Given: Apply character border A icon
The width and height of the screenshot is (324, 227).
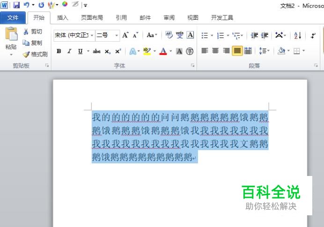Looking at the screenshot, I should click(x=190, y=35).
